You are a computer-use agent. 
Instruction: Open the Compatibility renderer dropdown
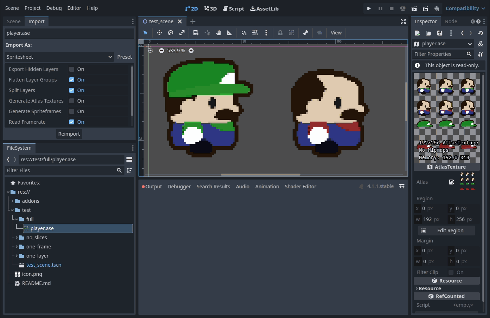[465, 8]
